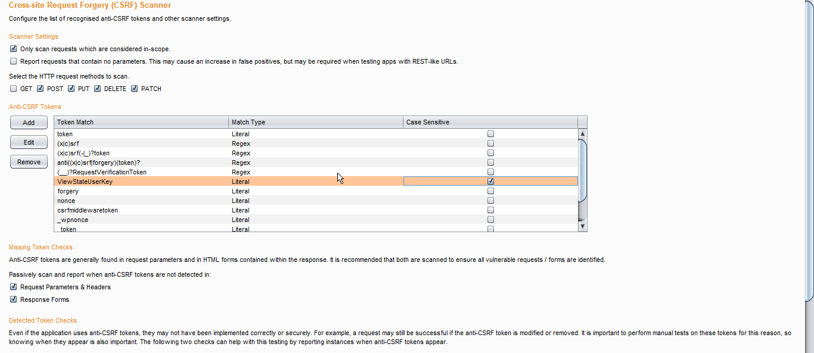
Task: Uncheck the PUT request method
Action: pyautogui.click(x=71, y=89)
